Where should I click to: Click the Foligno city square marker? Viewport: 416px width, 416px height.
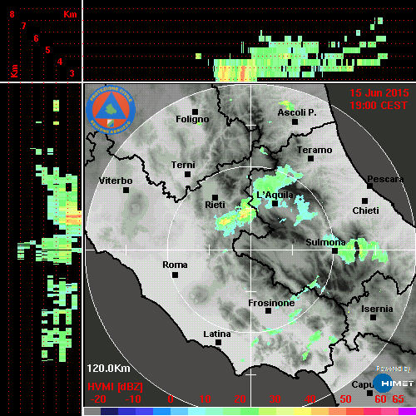tap(195, 111)
